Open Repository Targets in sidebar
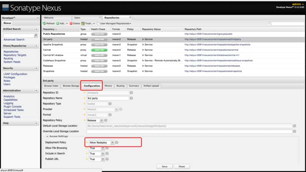The image size is (306, 172). [15, 55]
